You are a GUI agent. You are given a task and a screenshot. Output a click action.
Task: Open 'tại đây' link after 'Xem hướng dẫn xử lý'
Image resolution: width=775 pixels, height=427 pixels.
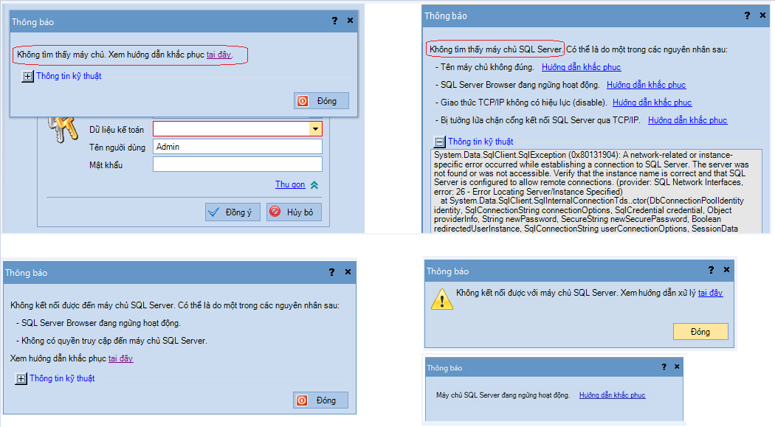point(710,294)
